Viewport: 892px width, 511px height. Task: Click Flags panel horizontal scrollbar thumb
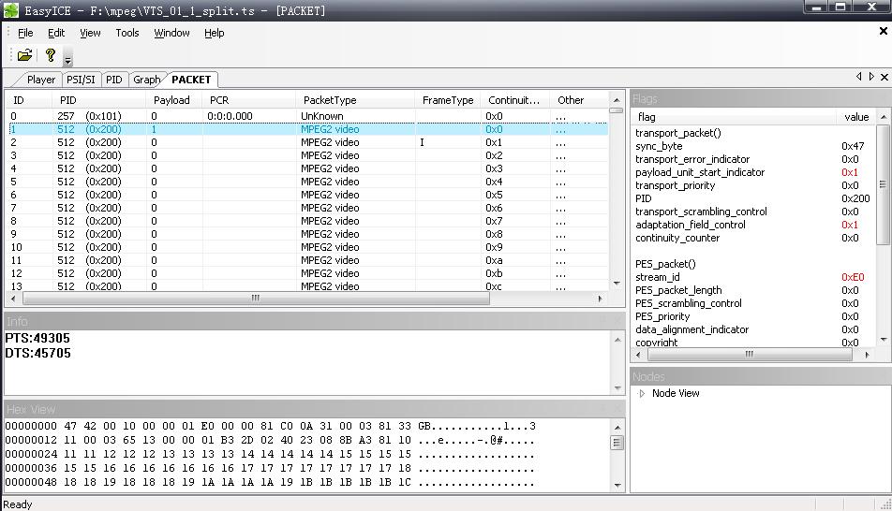coord(750,354)
